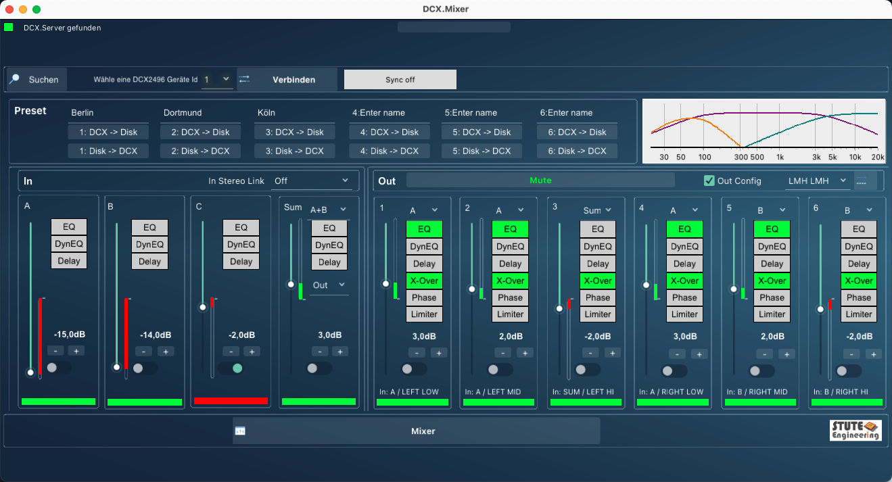Click plus button for output 2 gain
Image resolution: width=892 pixels, height=482 pixels.
pos(525,353)
